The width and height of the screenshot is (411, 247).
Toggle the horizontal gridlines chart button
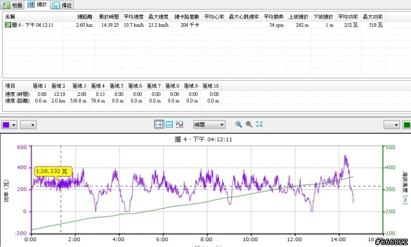tap(170, 125)
